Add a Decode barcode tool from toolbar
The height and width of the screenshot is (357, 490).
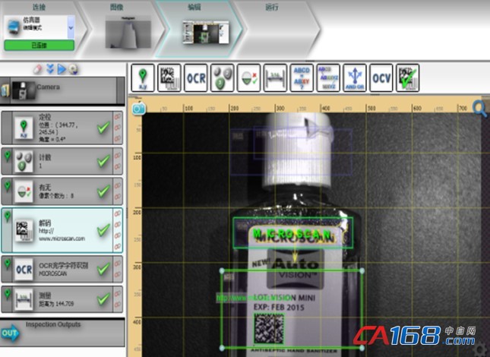169,77
